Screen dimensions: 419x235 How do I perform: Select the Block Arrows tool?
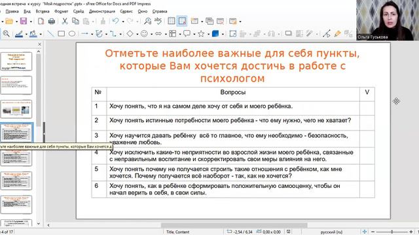(x=158, y=33)
